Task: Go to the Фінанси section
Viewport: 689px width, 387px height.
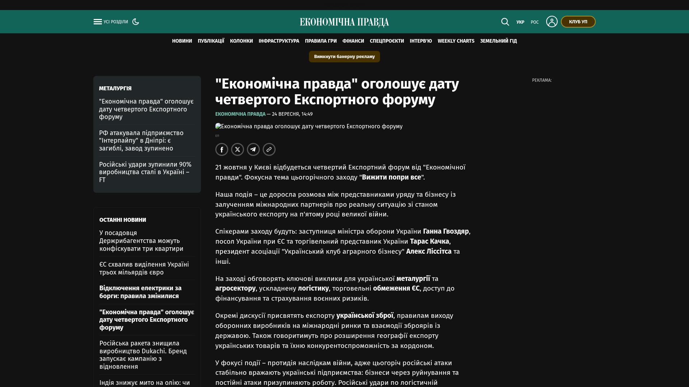Action: point(353,41)
